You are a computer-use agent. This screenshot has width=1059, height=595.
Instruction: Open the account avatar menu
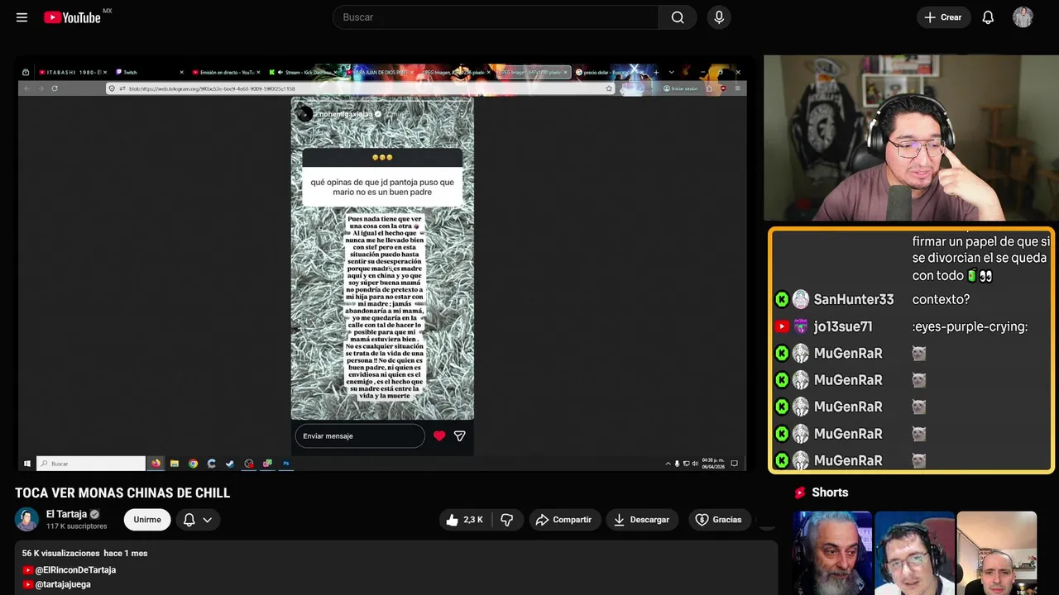tap(1023, 17)
